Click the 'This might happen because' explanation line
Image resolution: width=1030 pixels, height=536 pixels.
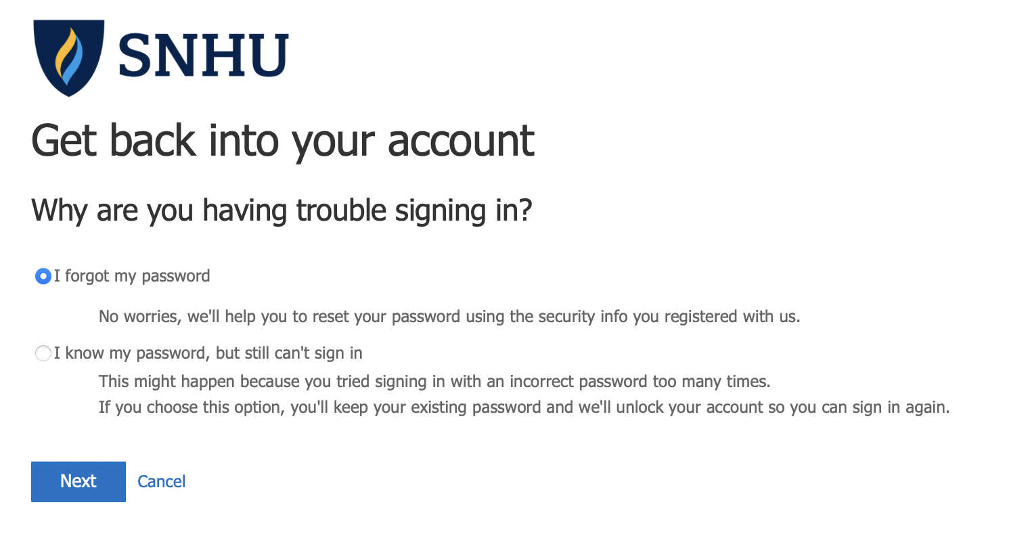click(434, 382)
